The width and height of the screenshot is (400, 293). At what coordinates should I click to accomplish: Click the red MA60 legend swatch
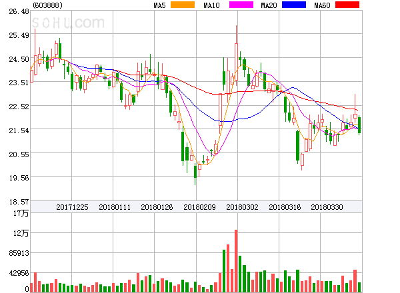pyautogui.click(x=347, y=5)
